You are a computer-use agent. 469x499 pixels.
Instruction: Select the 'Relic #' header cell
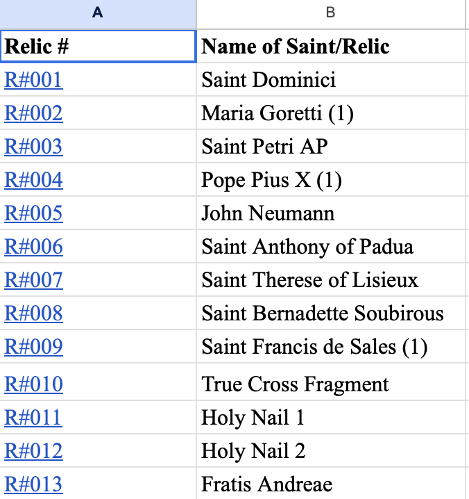(98, 47)
